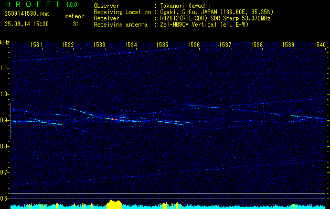Click the Observer label
Image resolution: width=330 pixels, height=209 pixels.
point(107,6)
